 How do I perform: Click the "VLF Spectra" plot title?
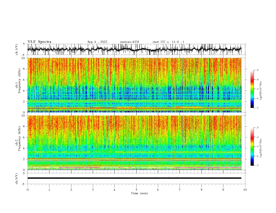[39, 42]
